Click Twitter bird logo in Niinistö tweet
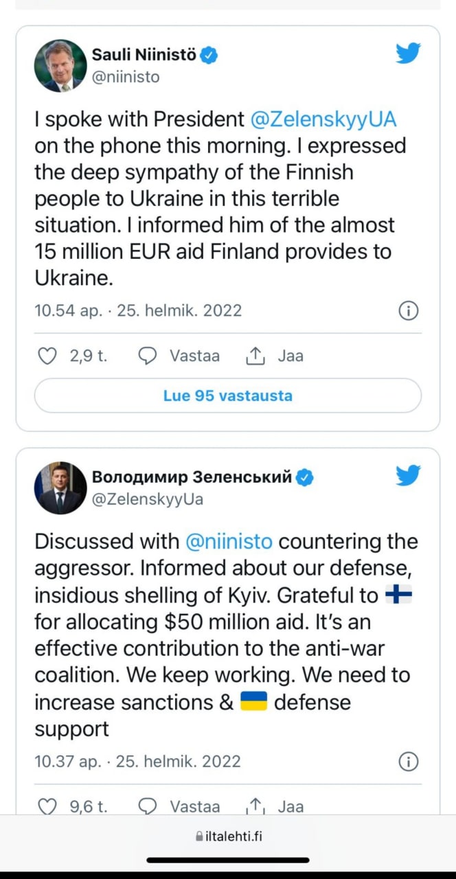Image resolution: width=456 pixels, height=879 pixels. click(x=408, y=53)
